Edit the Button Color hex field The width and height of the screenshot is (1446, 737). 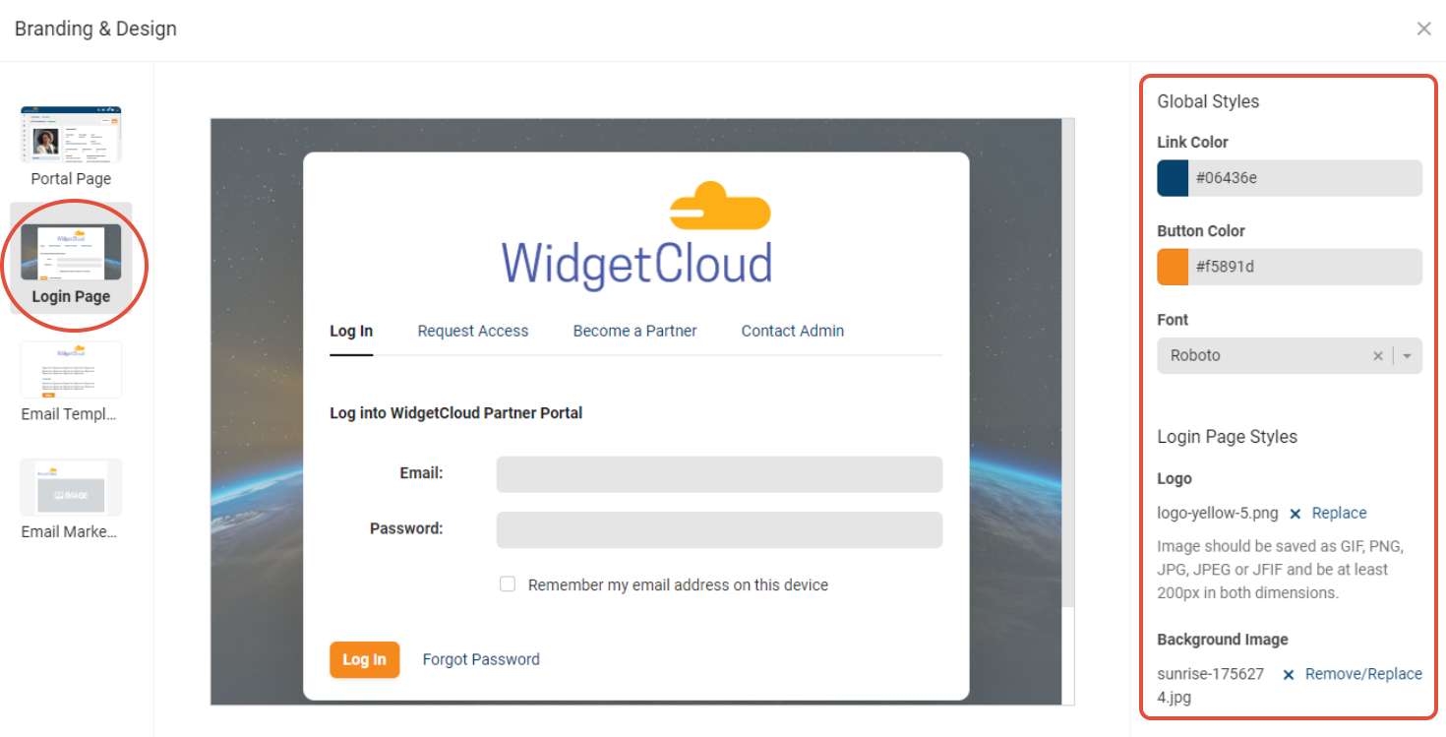(x=1304, y=267)
